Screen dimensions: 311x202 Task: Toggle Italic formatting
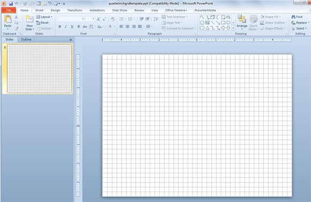[66, 27]
